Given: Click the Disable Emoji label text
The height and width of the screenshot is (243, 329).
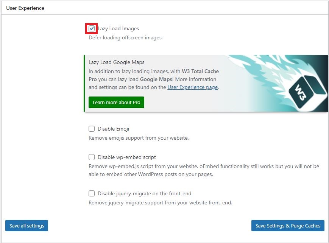Looking at the screenshot, I should click(x=113, y=129).
